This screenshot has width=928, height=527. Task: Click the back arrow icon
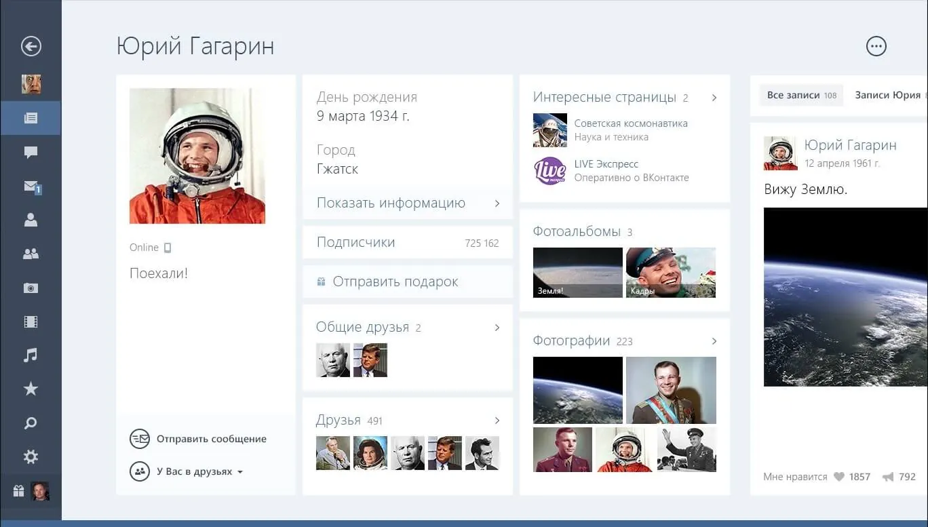point(31,46)
